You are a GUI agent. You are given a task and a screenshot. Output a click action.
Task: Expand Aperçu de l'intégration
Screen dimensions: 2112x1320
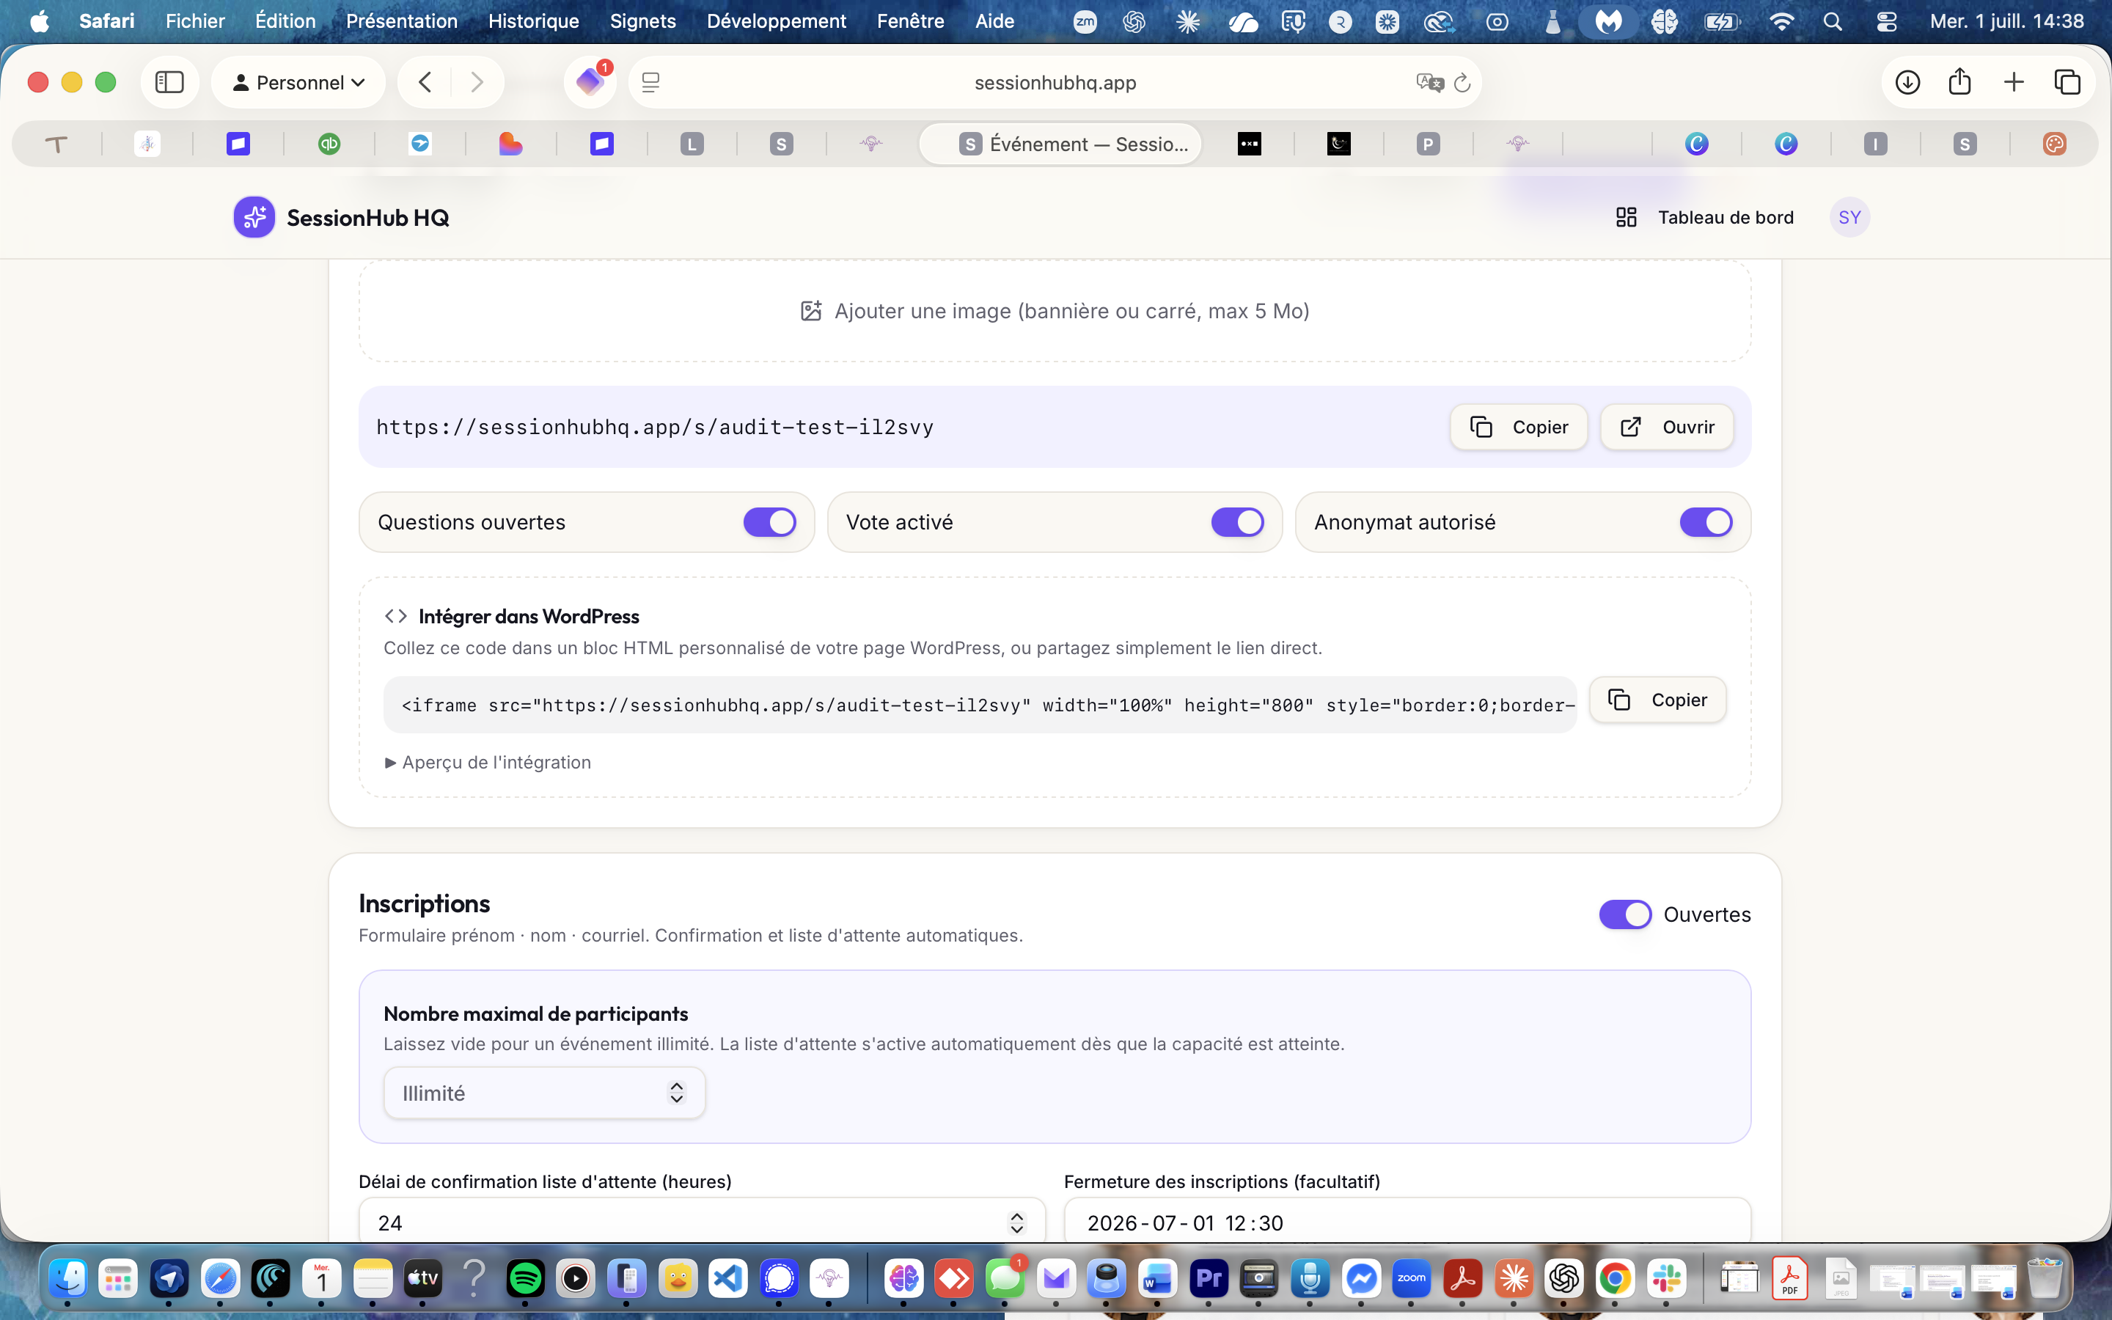(x=488, y=762)
